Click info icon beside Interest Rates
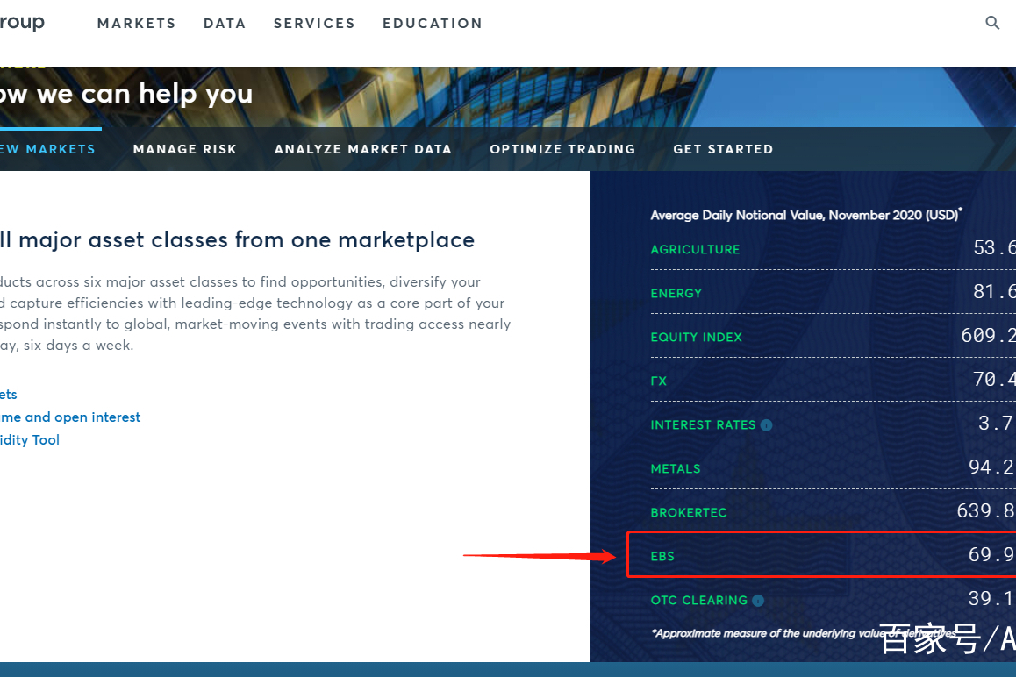The image size is (1016, 677). coord(766,425)
